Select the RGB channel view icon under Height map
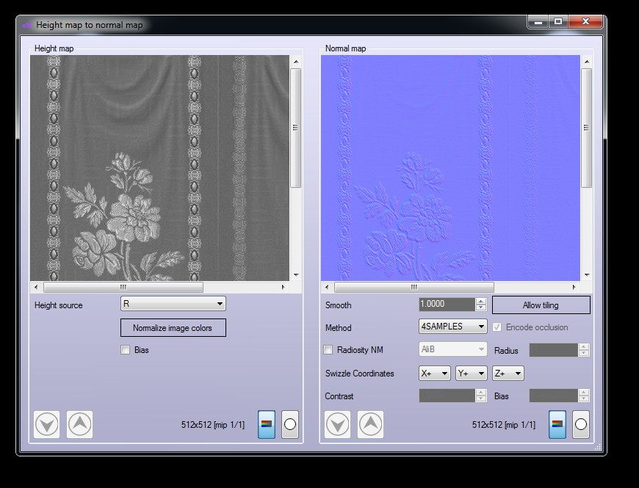The height and width of the screenshot is (488, 639). tap(266, 424)
